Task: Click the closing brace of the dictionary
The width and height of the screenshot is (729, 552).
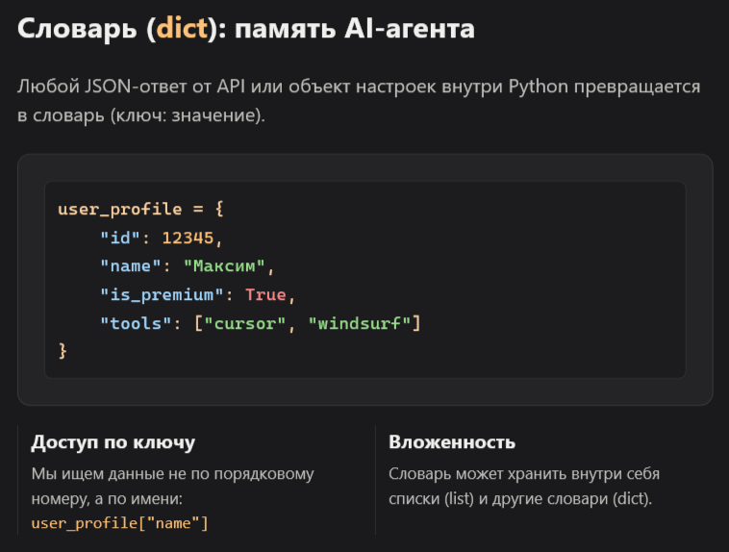Action: click(63, 351)
